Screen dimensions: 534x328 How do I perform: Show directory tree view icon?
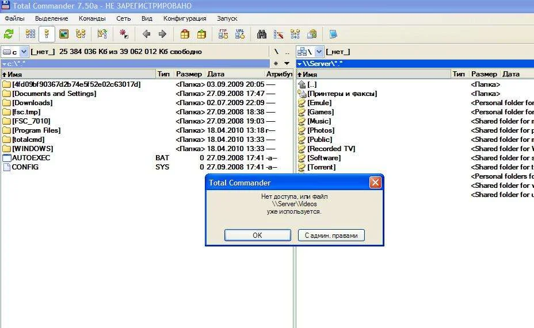point(81,34)
